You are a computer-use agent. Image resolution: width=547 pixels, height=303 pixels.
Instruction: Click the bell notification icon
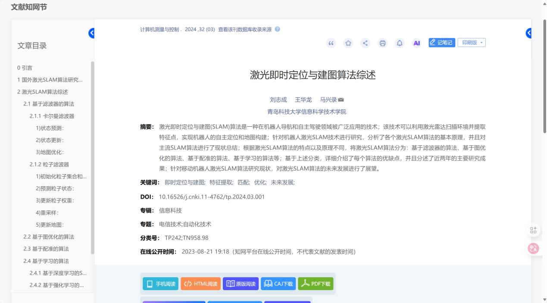click(400, 43)
